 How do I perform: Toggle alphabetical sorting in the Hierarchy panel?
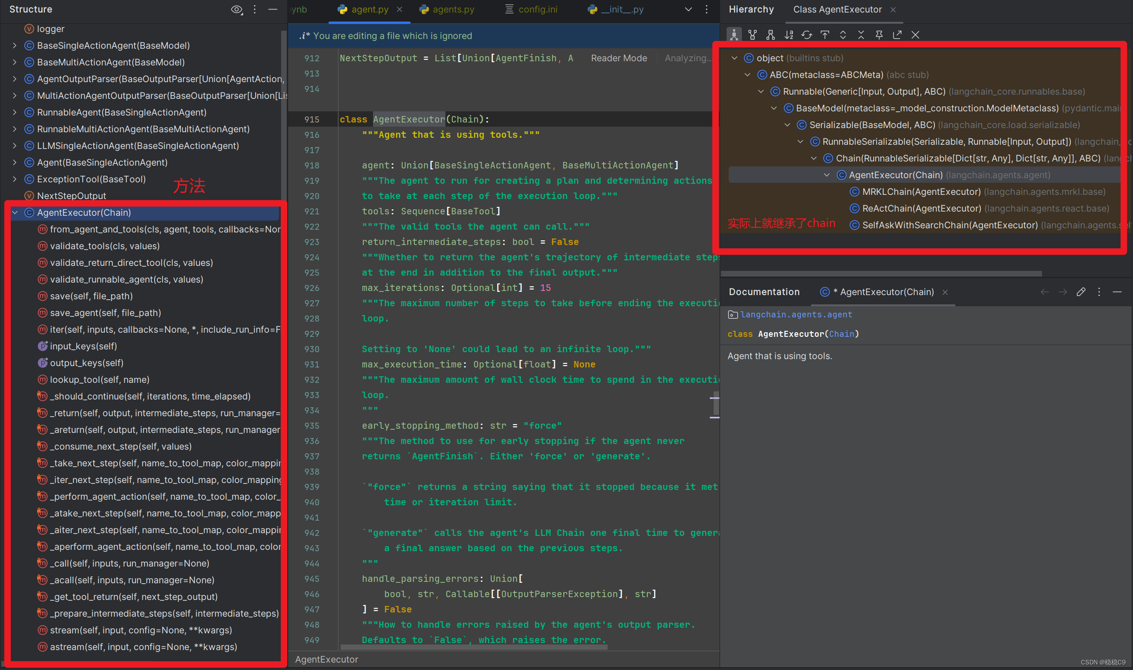[789, 35]
